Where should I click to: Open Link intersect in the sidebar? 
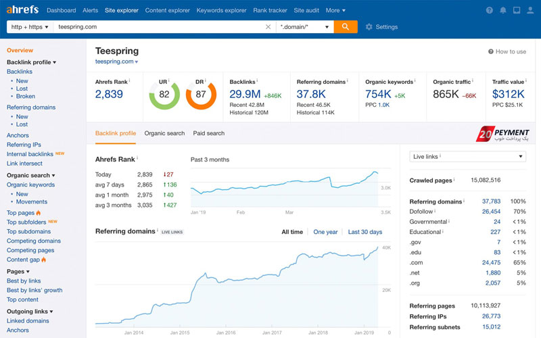click(24, 163)
